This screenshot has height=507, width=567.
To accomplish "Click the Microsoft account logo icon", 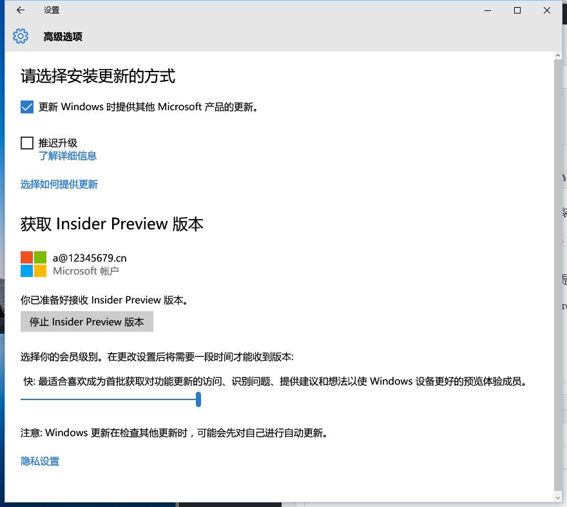I will 34,264.
